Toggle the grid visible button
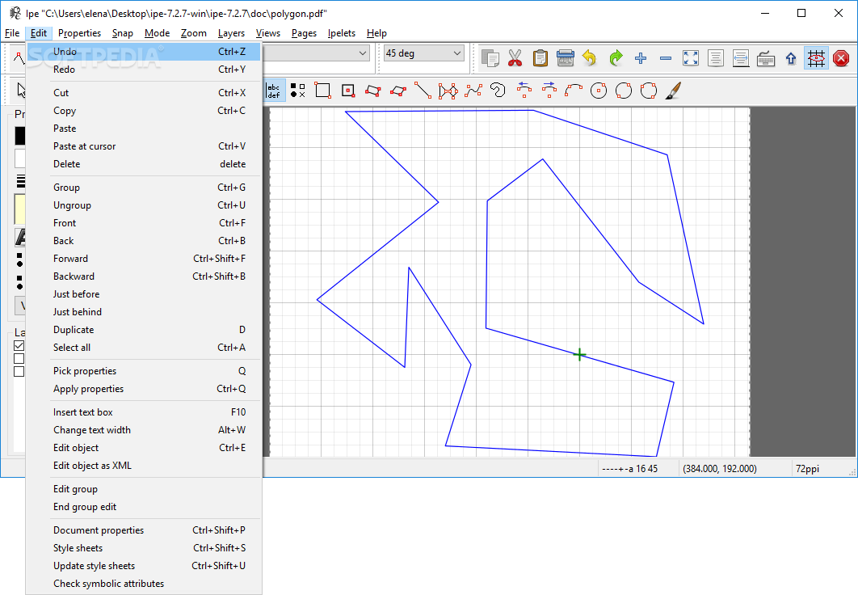 coord(816,58)
